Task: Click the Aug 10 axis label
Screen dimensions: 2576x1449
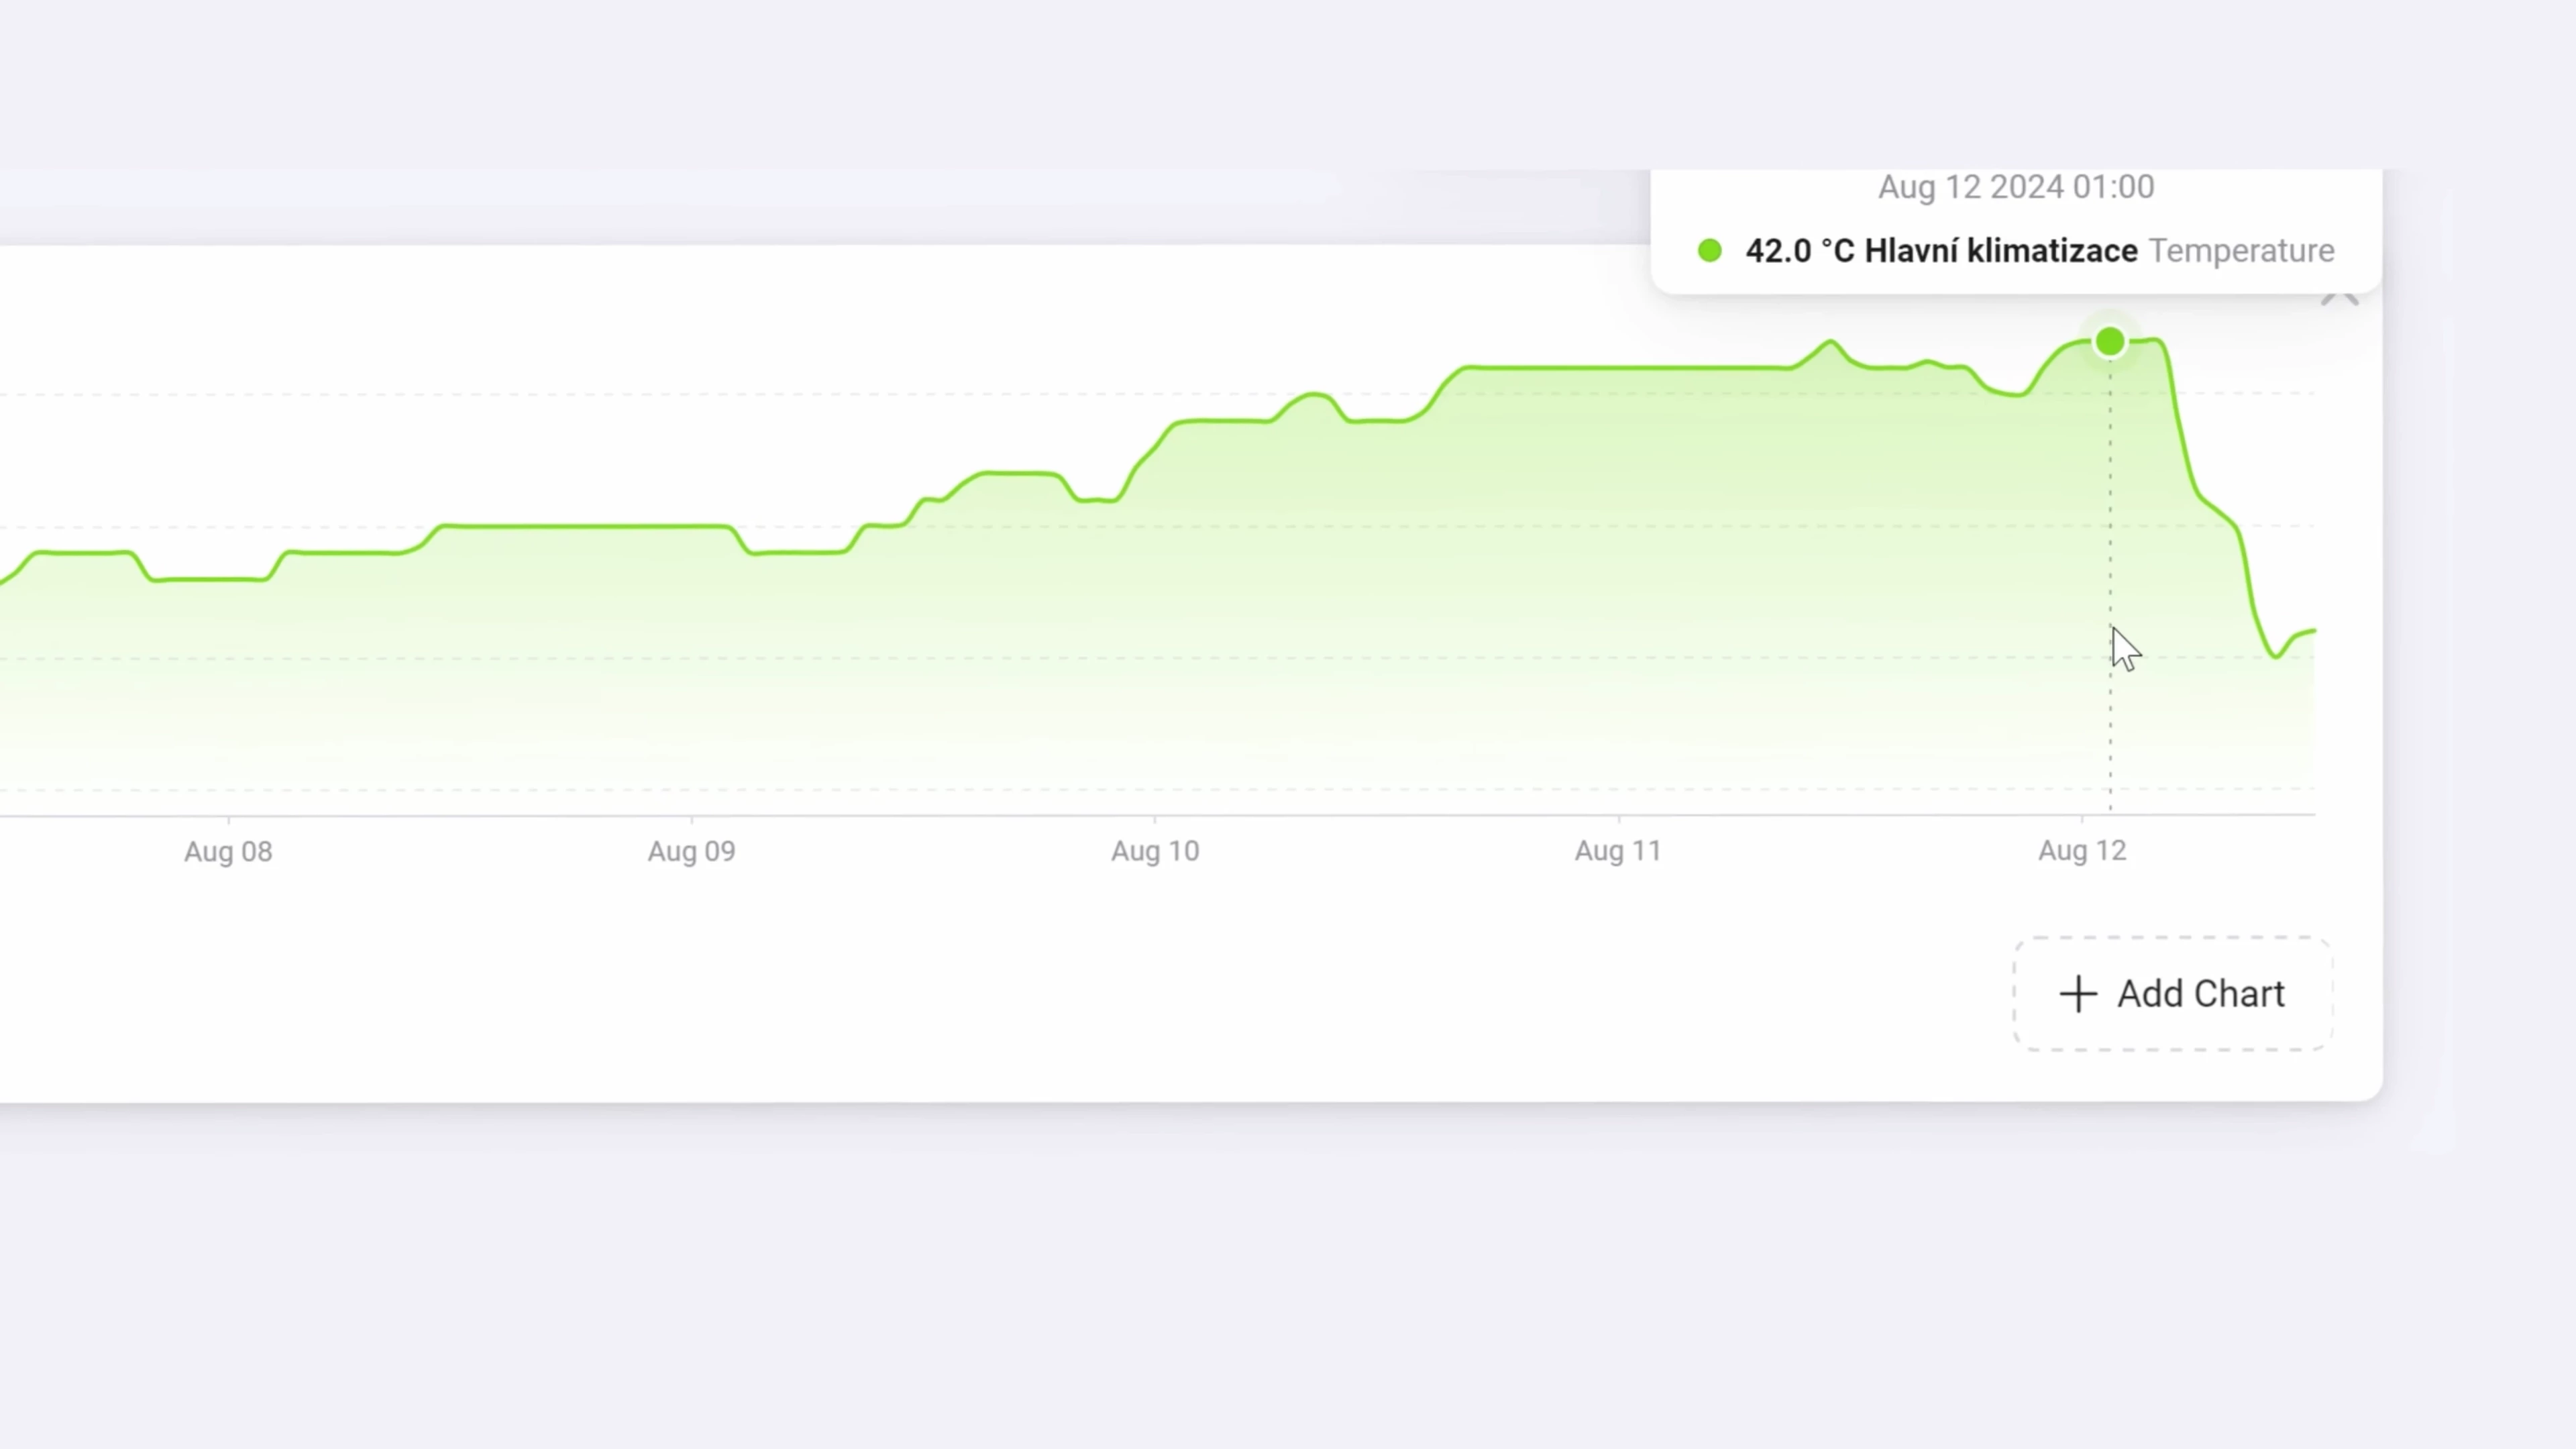Action: [1155, 852]
